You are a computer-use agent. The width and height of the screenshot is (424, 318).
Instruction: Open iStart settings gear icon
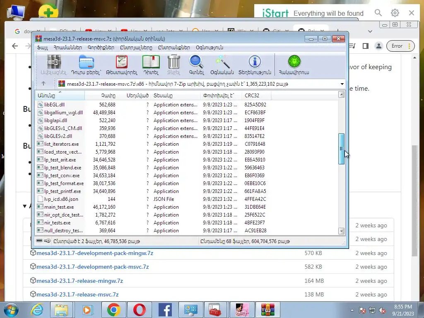[395, 13]
